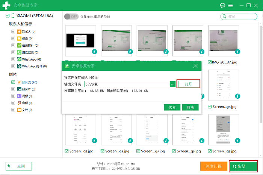Click the 返回 back button
The image size is (263, 175).
[x=19, y=166]
